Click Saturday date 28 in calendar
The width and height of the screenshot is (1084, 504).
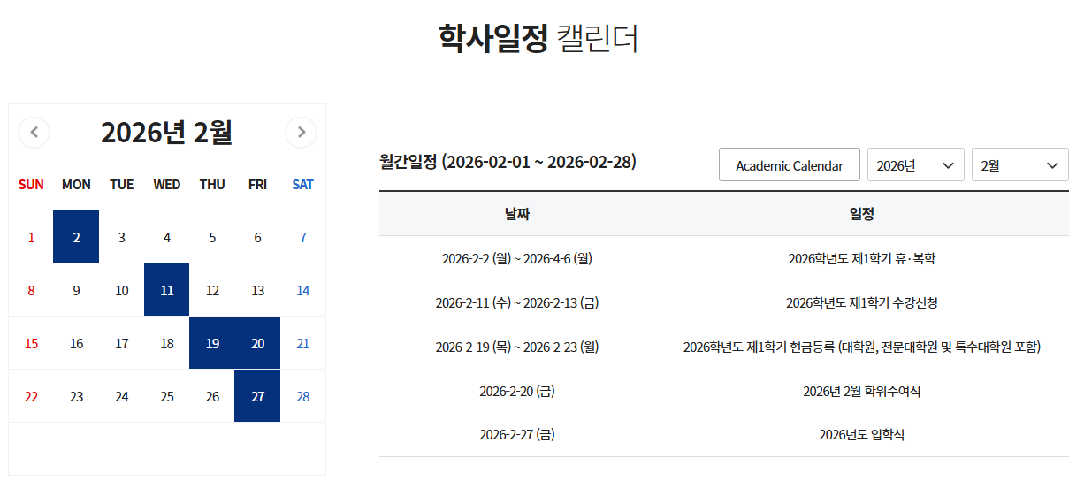click(302, 396)
